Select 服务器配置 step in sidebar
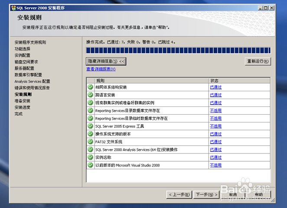This screenshot has width=287, height=208. (x=24, y=68)
